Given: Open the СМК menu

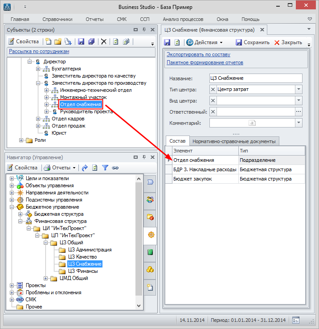Looking at the screenshot, I should tap(122, 19).
